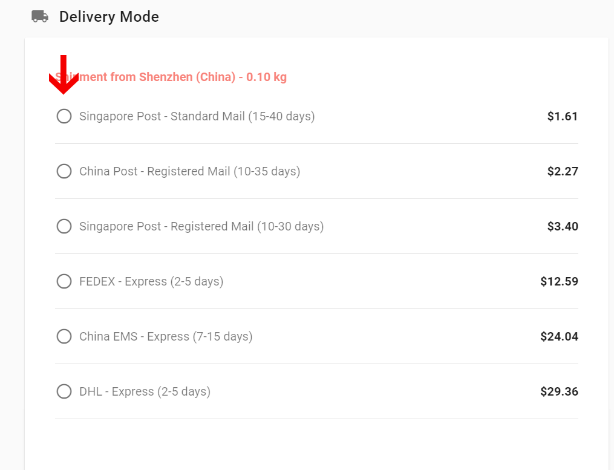This screenshot has width=614, height=470.
Task: Click Singapore Post Standard Mail (15-40 days) label
Action: (x=197, y=116)
